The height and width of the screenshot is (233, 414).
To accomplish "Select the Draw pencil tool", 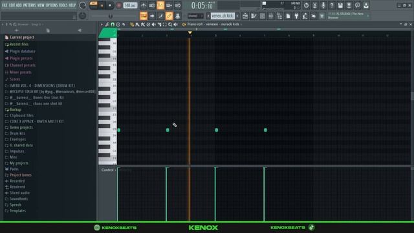I will 132,25.
